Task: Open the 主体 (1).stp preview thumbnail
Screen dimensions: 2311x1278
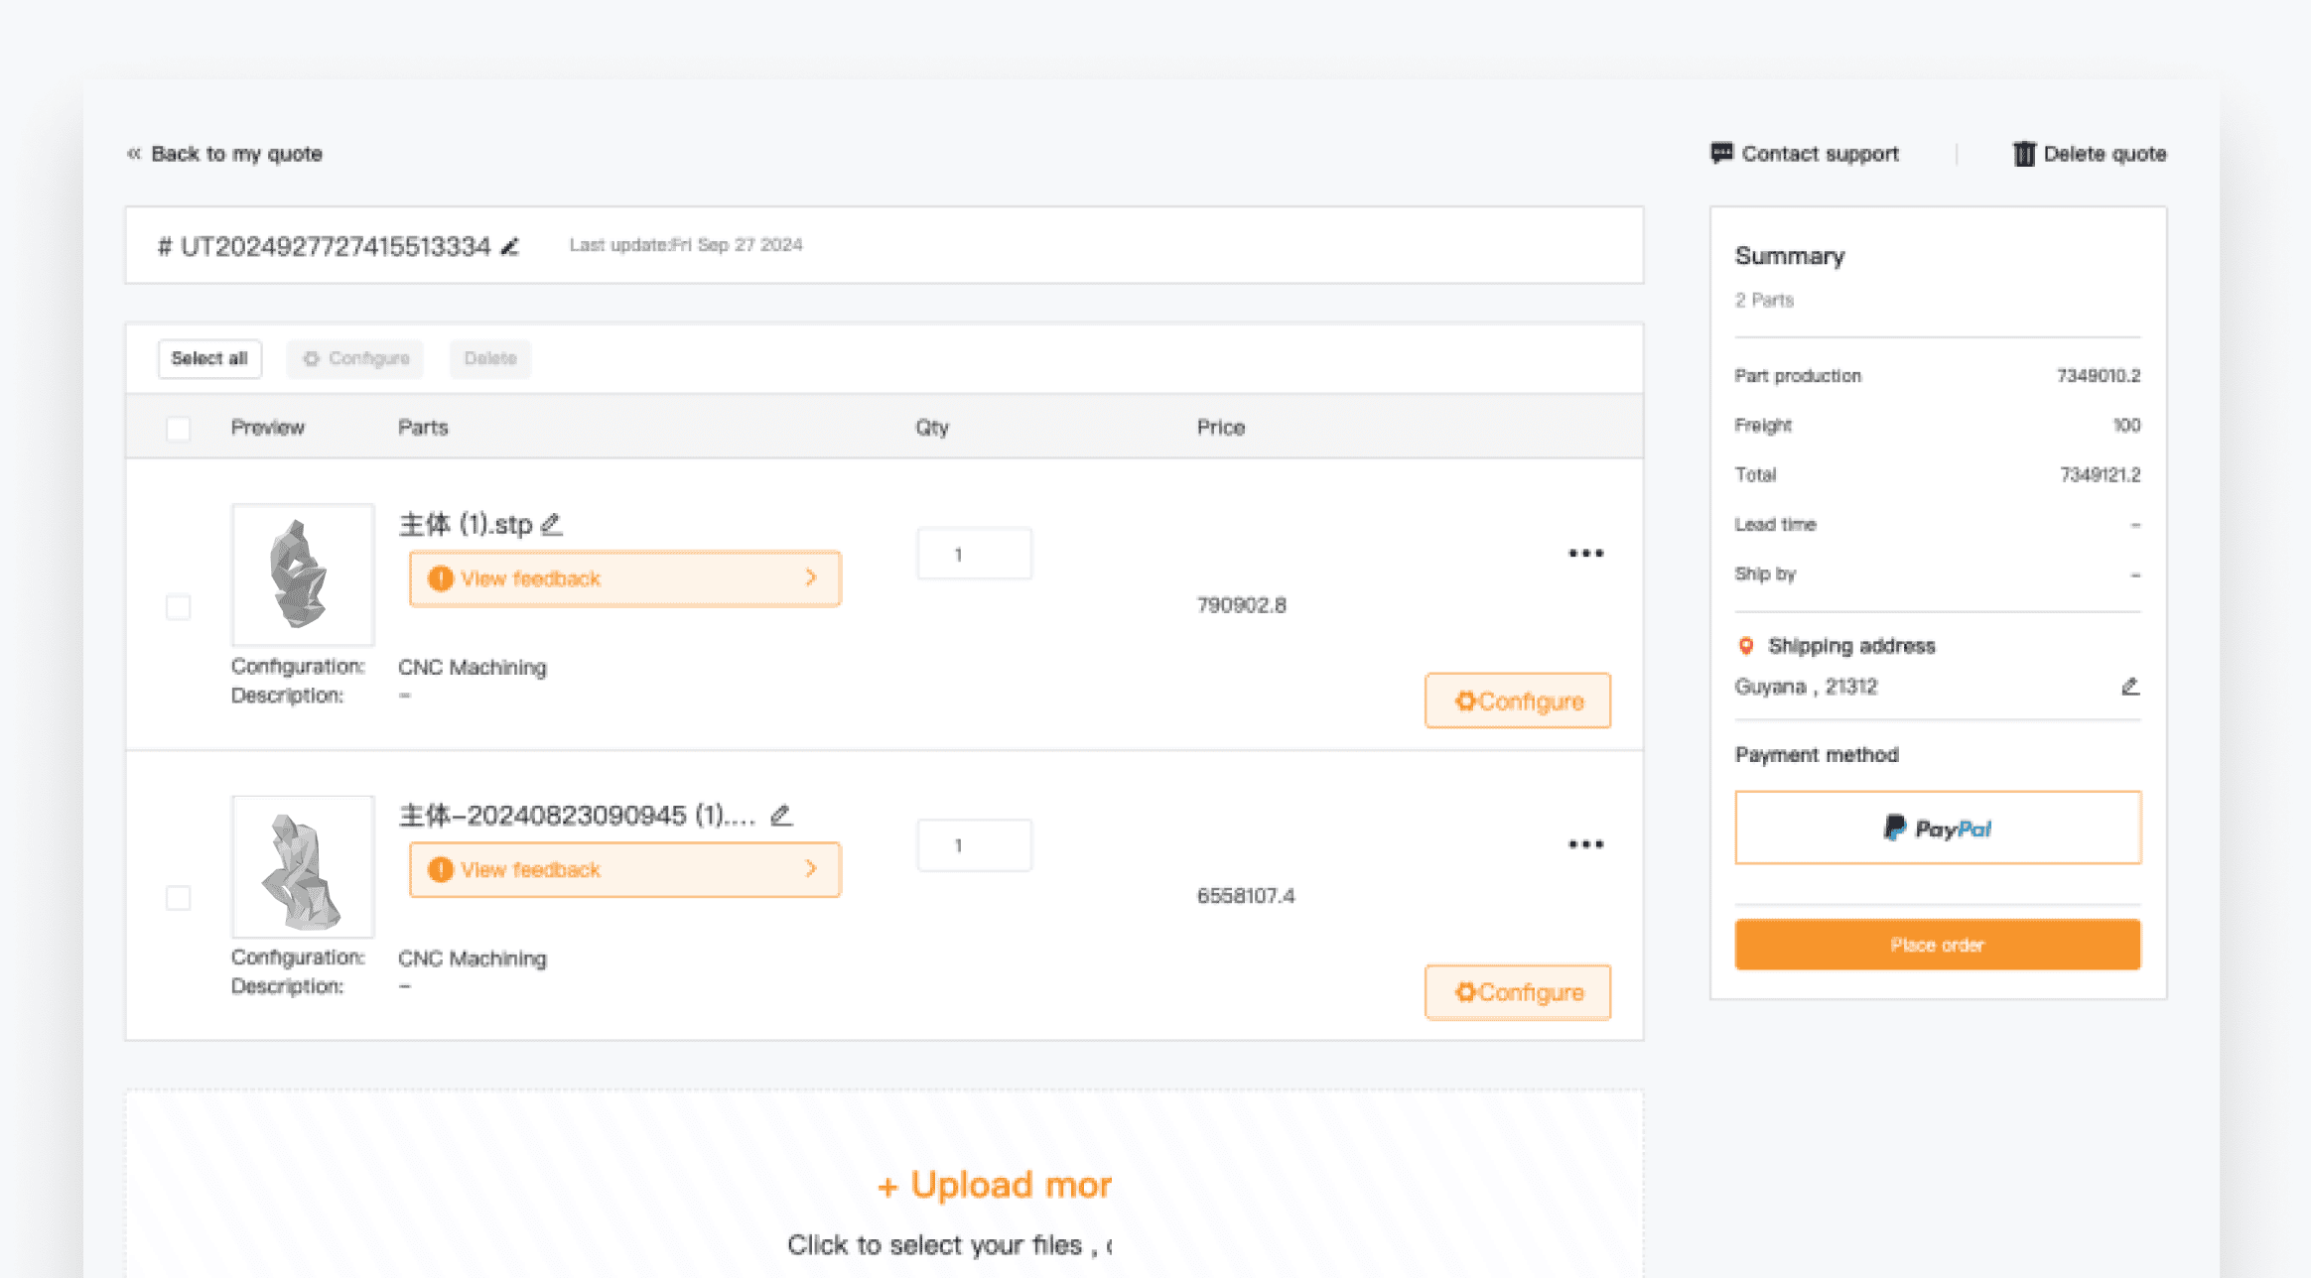Action: pos(303,575)
